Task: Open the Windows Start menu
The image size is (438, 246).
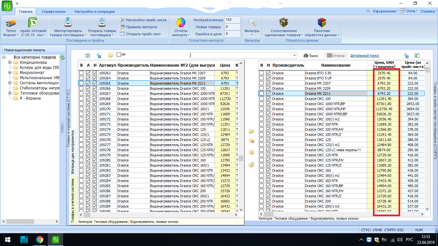Action: [8, 240]
